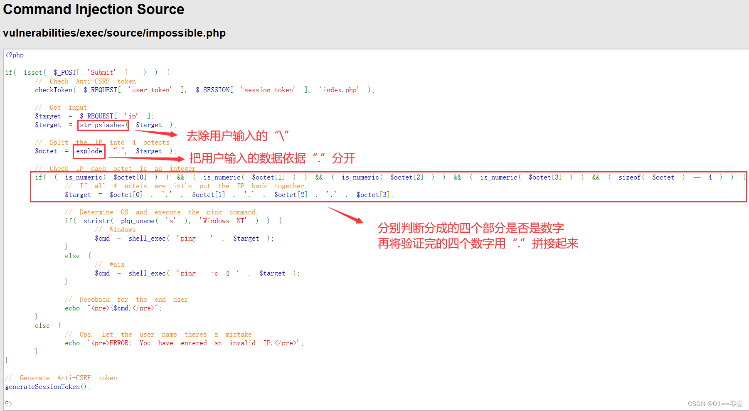749x411 pixels.
Task: Select the 'user_token' string
Action: [150, 90]
